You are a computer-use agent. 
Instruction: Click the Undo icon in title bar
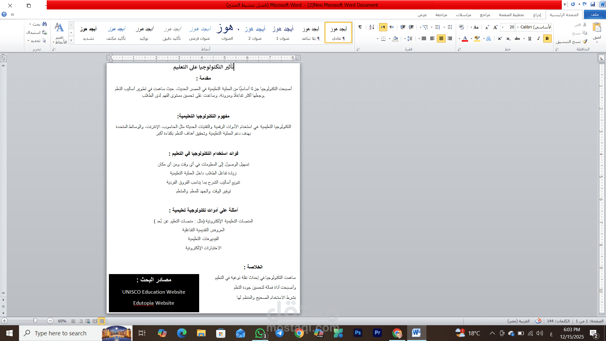pos(585,4)
